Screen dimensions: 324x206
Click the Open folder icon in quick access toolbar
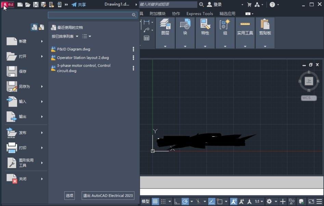click(28, 4)
